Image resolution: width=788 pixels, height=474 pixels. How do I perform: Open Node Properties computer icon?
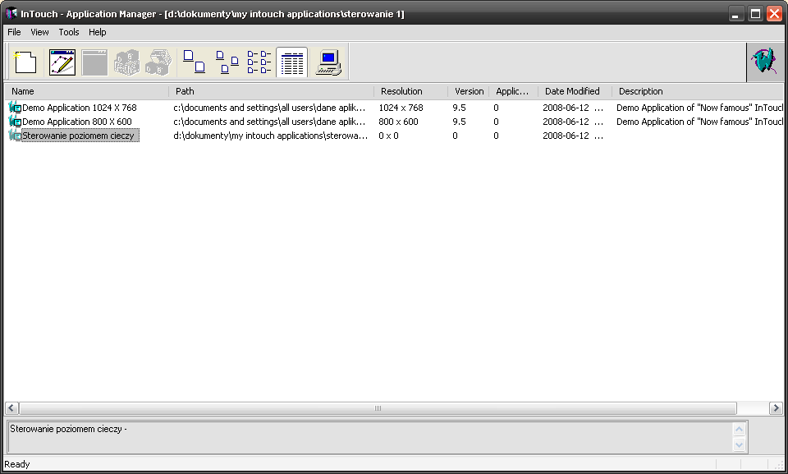(329, 62)
